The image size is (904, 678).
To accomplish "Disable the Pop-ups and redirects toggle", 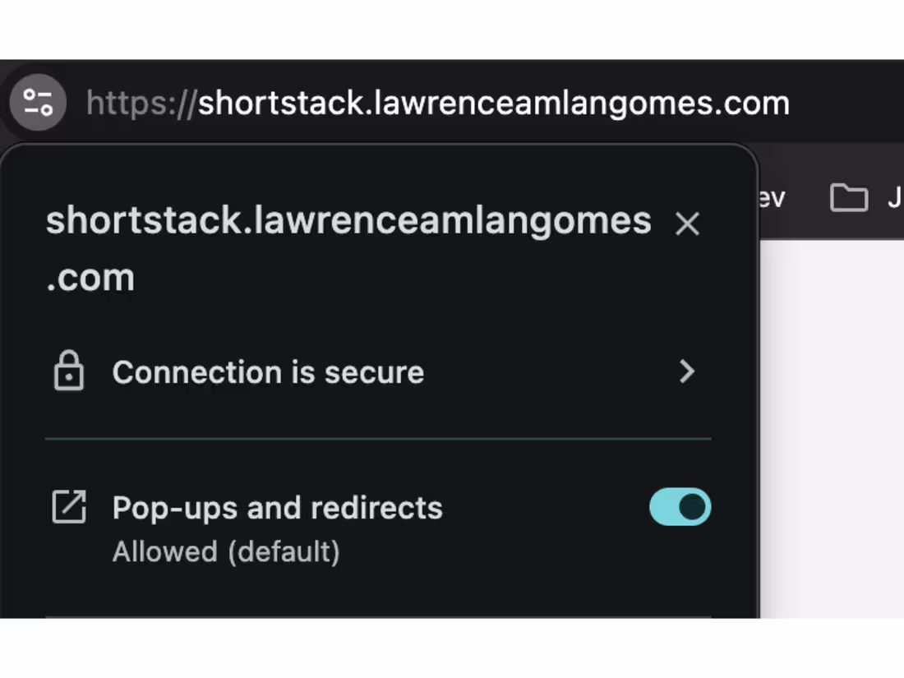I will pos(680,507).
